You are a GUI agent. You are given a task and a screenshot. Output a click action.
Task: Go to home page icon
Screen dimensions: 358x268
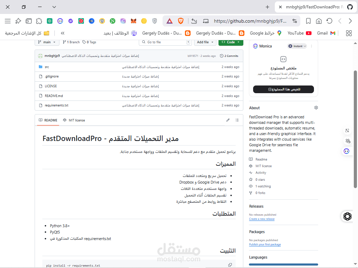[x=319, y=21]
